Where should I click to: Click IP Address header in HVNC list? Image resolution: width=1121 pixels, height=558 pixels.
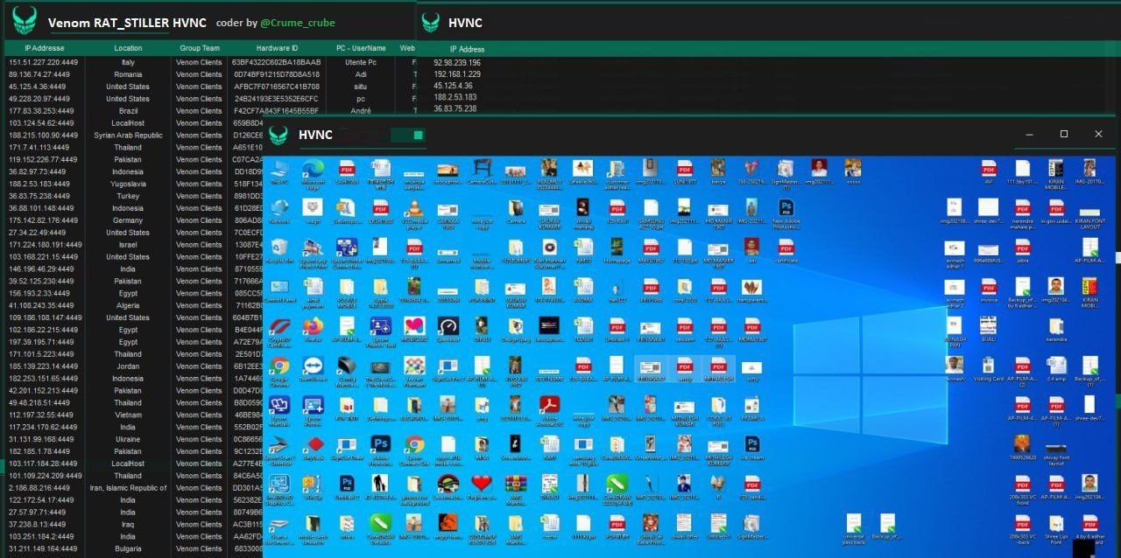467,49
